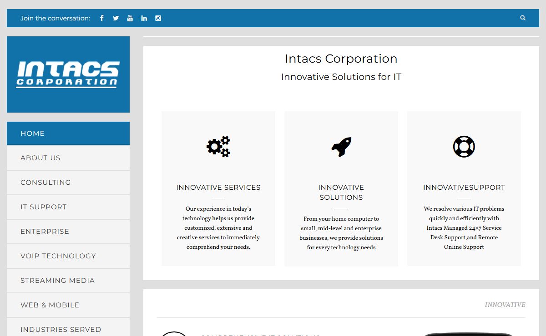Click the 'From your home computer' description text
Viewport: 546px width, 336px height.
click(341, 233)
